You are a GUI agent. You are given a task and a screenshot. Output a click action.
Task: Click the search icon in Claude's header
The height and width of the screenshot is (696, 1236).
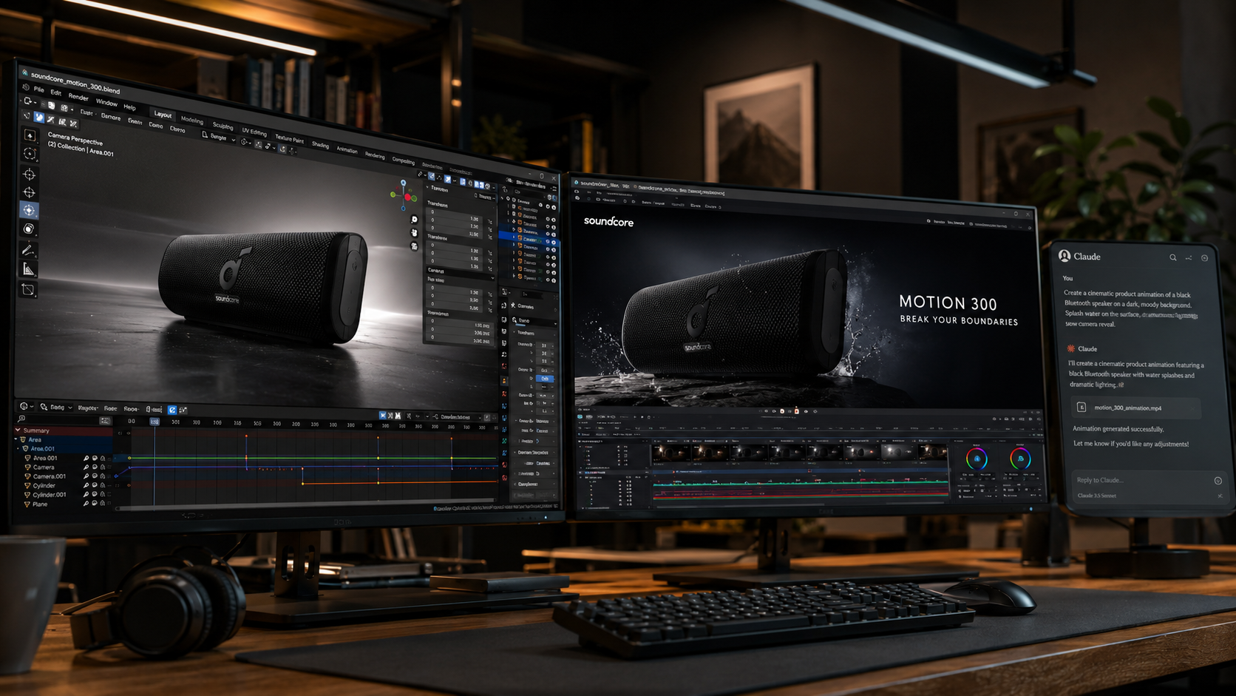pos(1172,257)
